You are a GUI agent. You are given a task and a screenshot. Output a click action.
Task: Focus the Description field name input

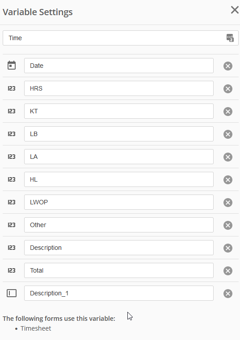pos(119,248)
